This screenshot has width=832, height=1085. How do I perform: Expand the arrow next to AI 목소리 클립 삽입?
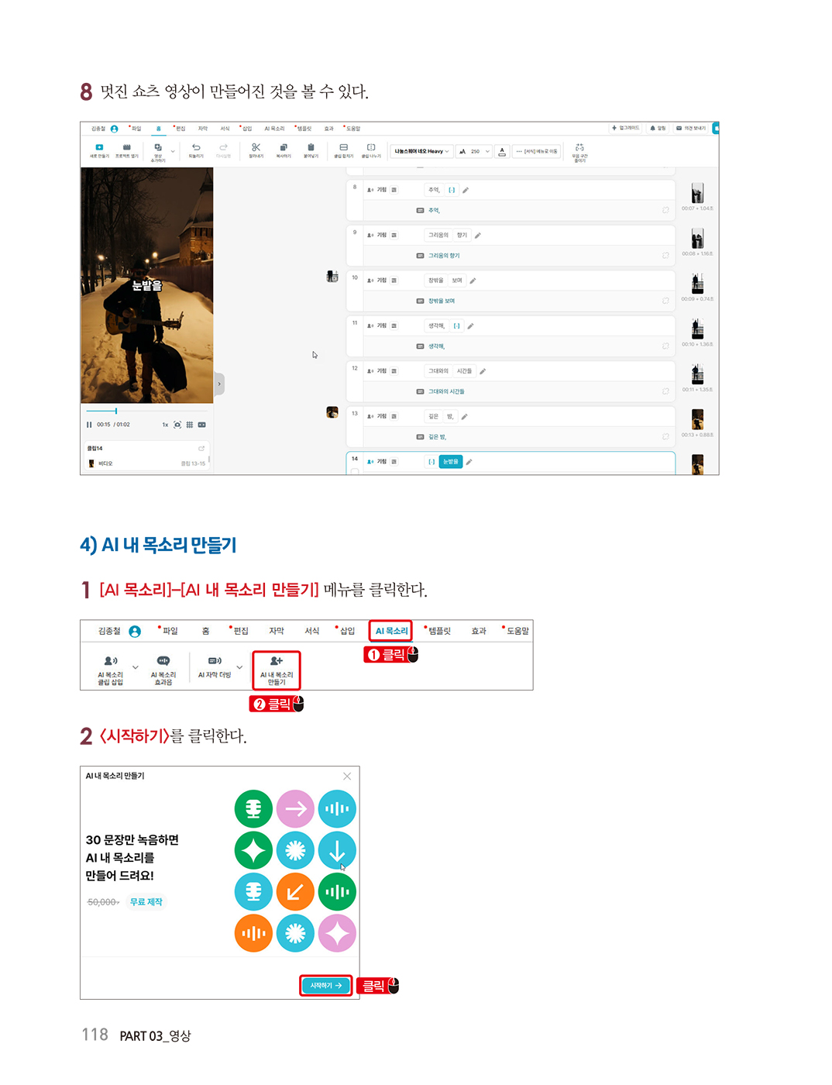click(x=136, y=667)
